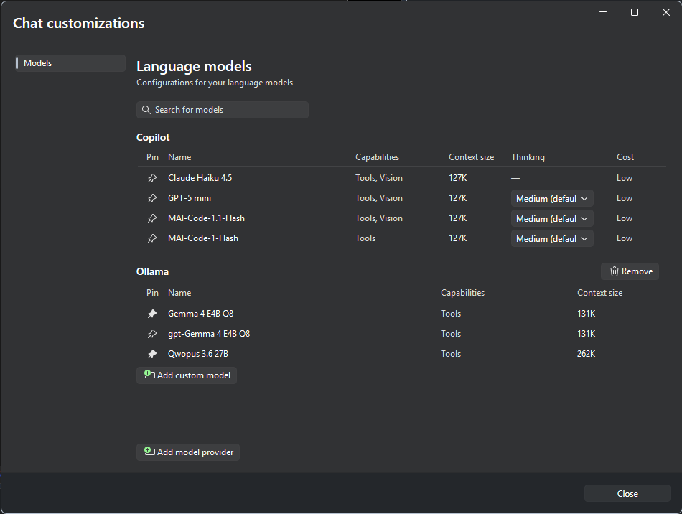Screen dimensions: 682x514
Task: Click the Ollama section heading
Action: click(152, 272)
